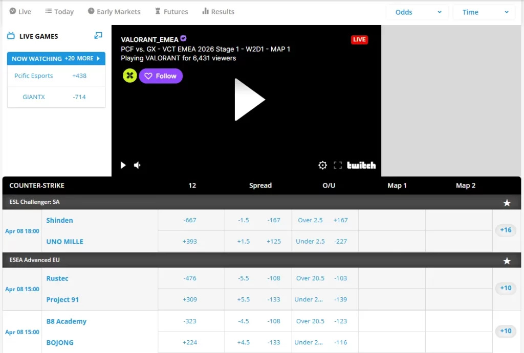Expand +16 more markets for Shinden match
This screenshot has width=524, height=353.
pyautogui.click(x=506, y=230)
